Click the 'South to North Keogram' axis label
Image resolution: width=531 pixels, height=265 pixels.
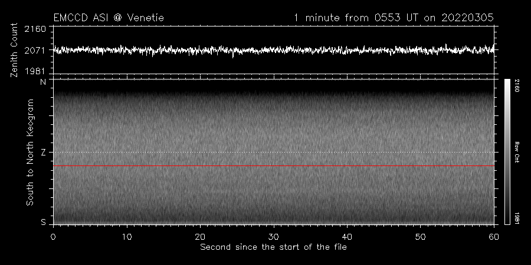[30, 152]
